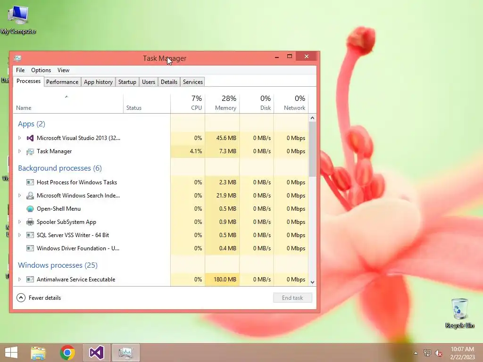Viewport: 483px width, 362px height.
Task: Click the process list scrollbar thumb
Action: pos(312,149)
